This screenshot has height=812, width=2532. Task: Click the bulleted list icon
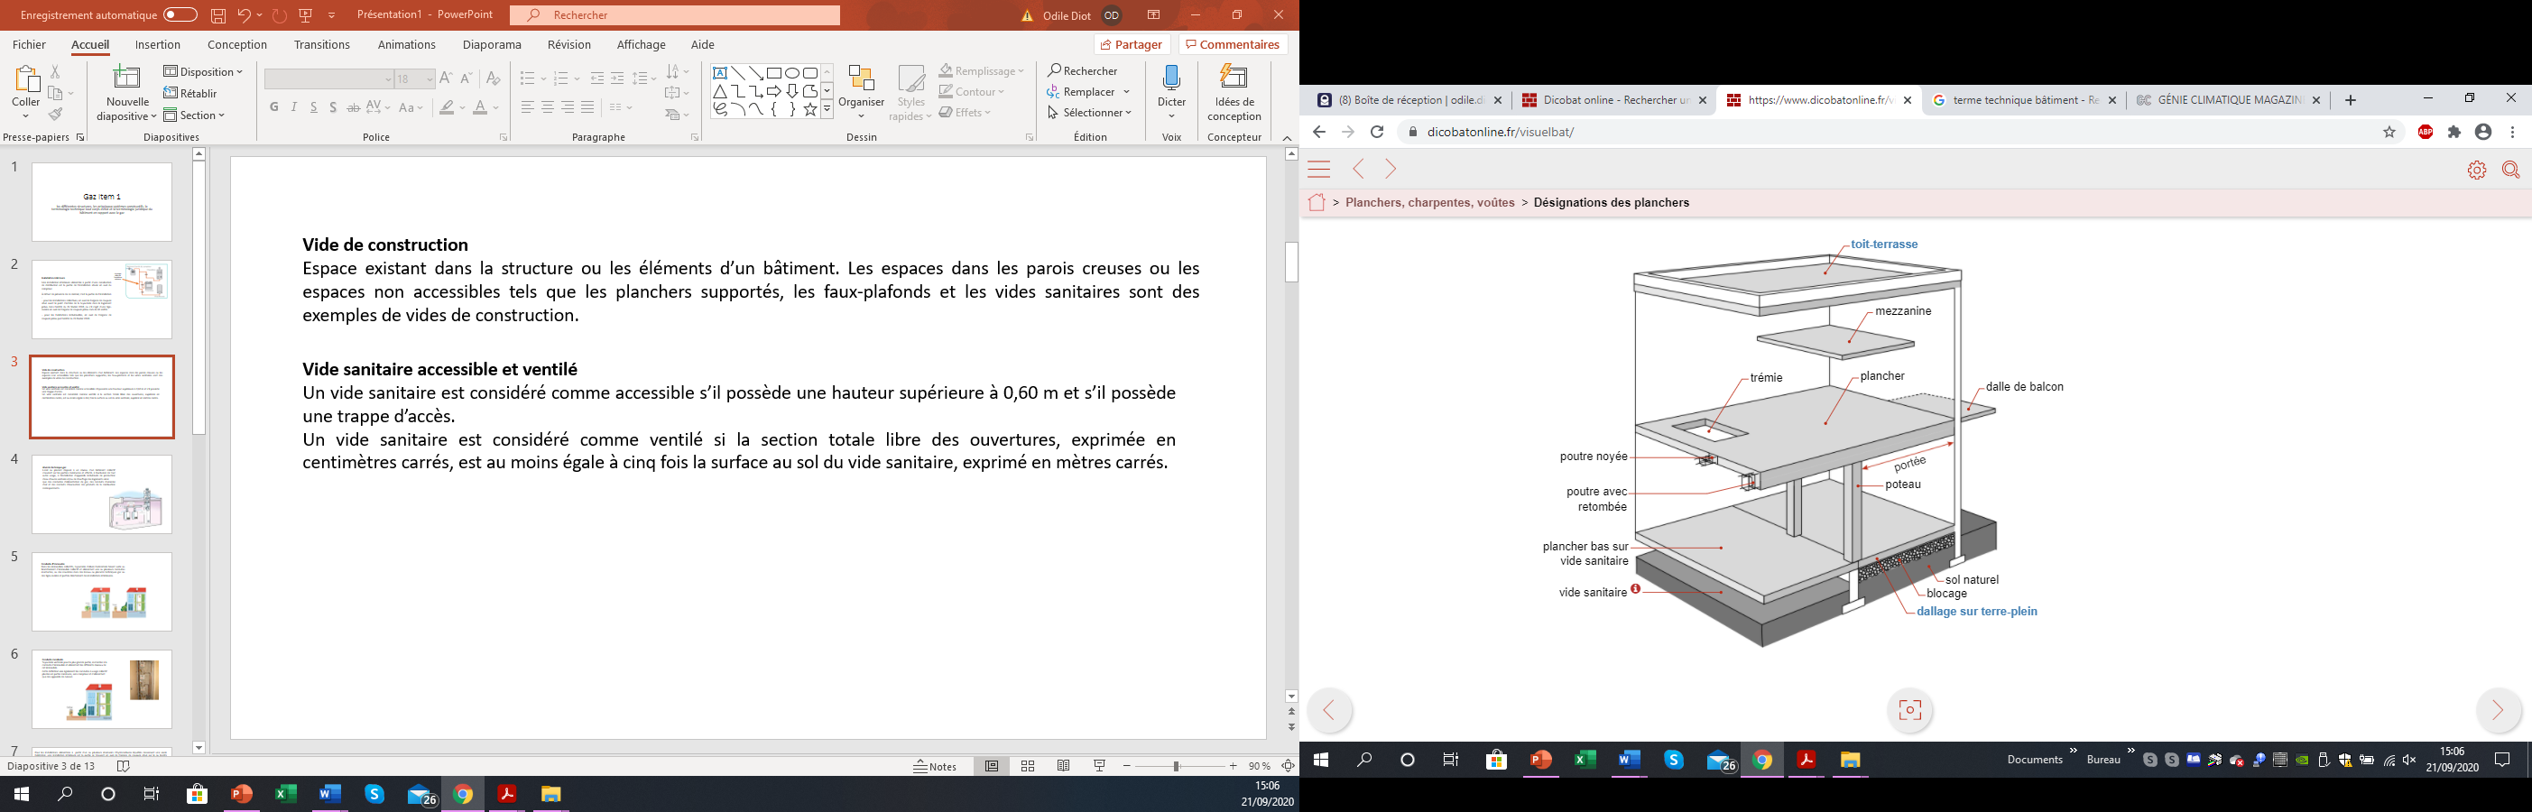coord(527,78)
